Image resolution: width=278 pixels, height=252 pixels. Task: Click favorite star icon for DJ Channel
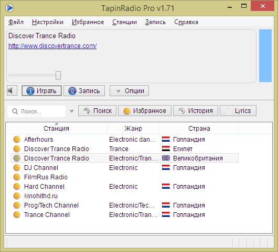click(x=17, y=167)
